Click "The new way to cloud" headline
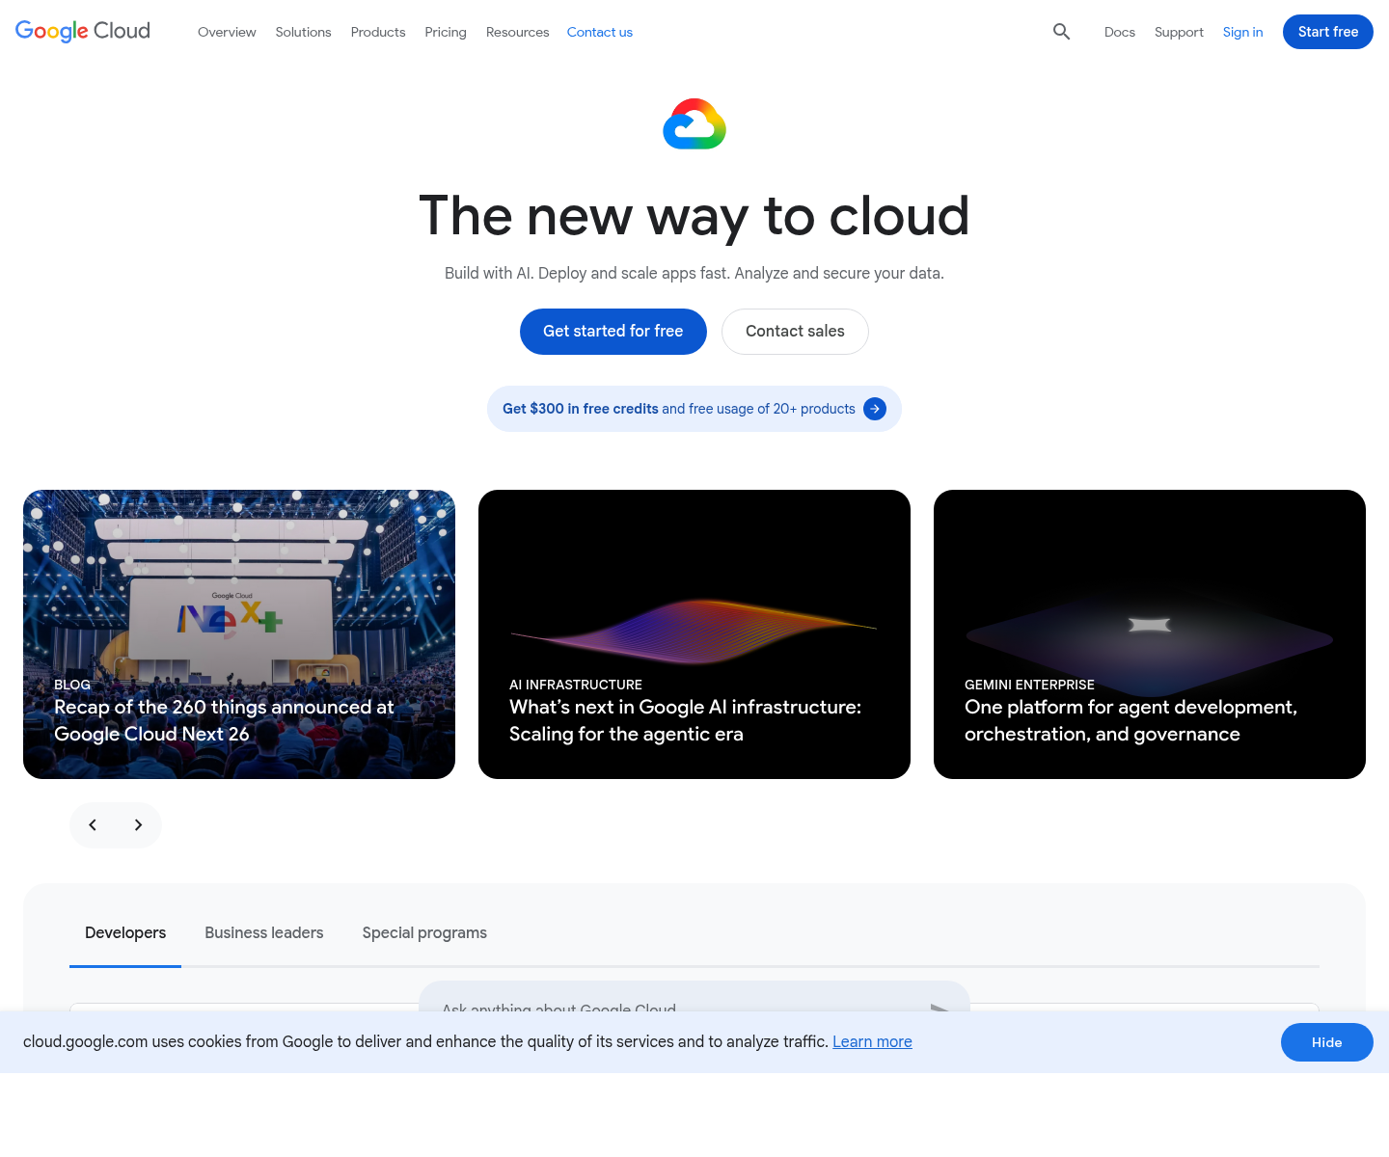The width and height of the screenshot is (1389, 1157). click(694, 216)
